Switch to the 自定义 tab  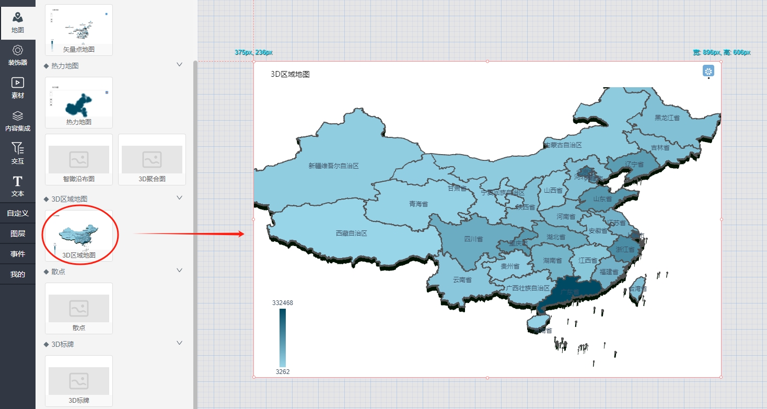pyautogui.click(x=18, y=213)
